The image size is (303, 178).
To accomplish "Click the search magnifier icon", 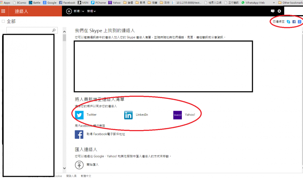I will [54, 30].
